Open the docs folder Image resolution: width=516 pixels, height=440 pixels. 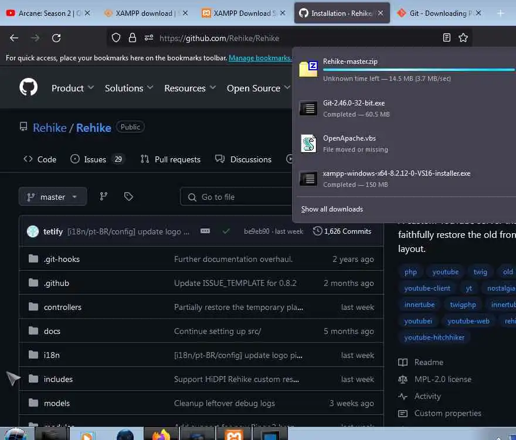click(52, 331)
